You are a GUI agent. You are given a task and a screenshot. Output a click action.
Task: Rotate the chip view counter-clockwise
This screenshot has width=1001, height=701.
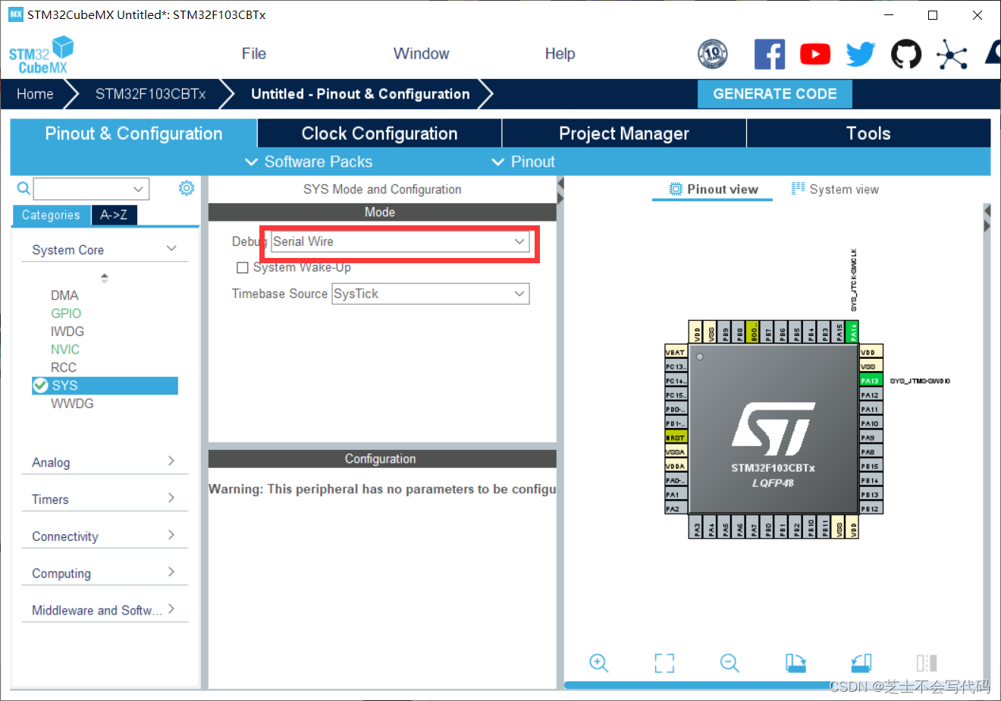click(861, 662)
